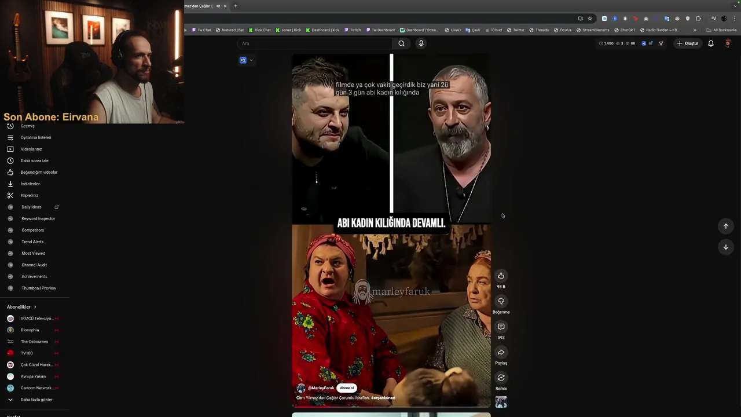The image size is (741, 417).
Task: Click the Oluştur create button
Action: pyautogui.click(x=688, y=43)
